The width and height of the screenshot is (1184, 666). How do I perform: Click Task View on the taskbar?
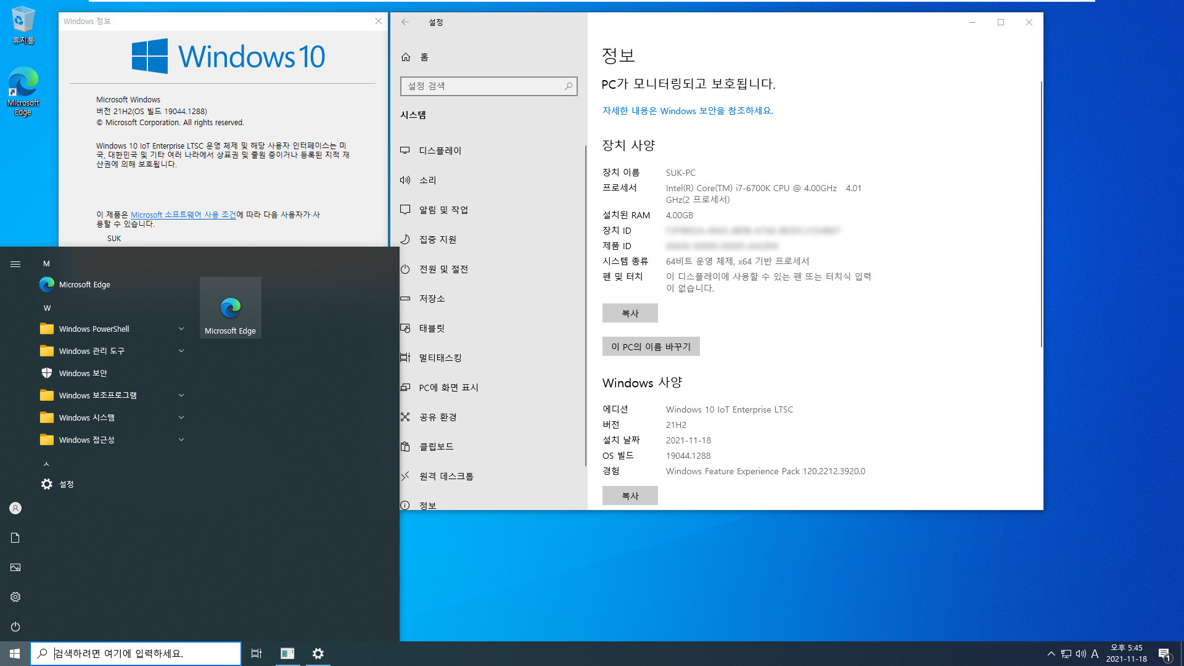pos(257,653)
